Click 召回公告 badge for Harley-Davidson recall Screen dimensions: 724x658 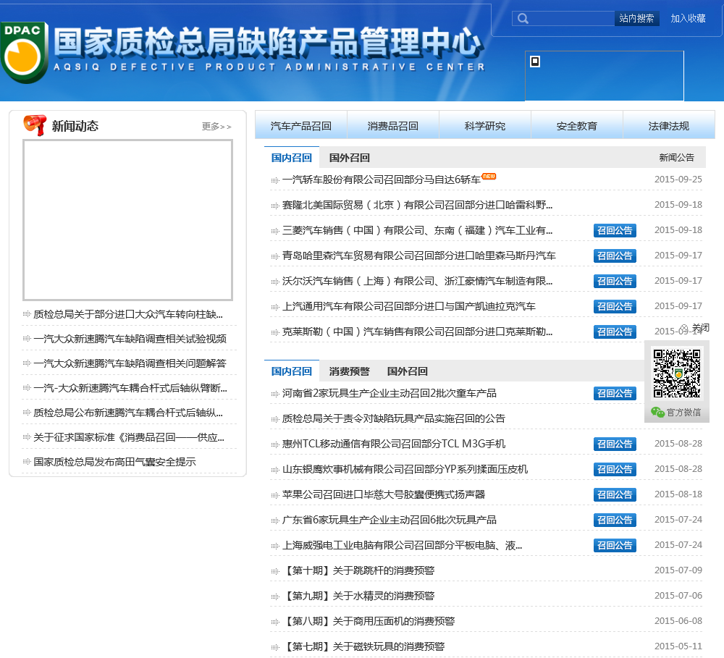pyautogui.click(x=615, y=256)
